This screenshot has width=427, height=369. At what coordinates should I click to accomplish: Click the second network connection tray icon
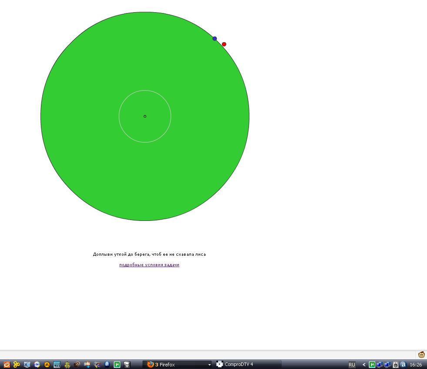387,365
